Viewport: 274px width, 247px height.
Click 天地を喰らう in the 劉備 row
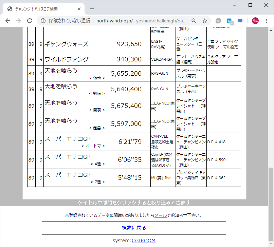(x=61, y=86)
